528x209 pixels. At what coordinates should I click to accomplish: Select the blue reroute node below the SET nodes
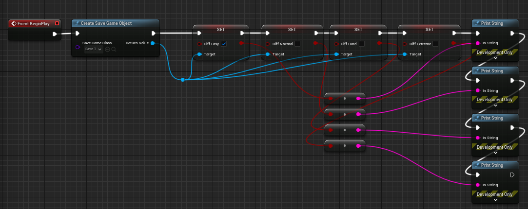click(x=182, y=80)
